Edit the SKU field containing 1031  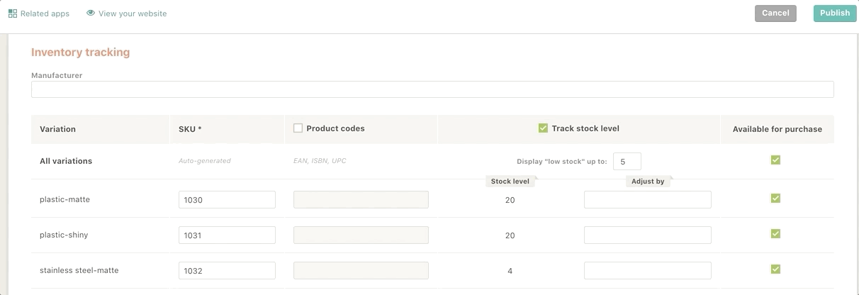tap(227, 235)
